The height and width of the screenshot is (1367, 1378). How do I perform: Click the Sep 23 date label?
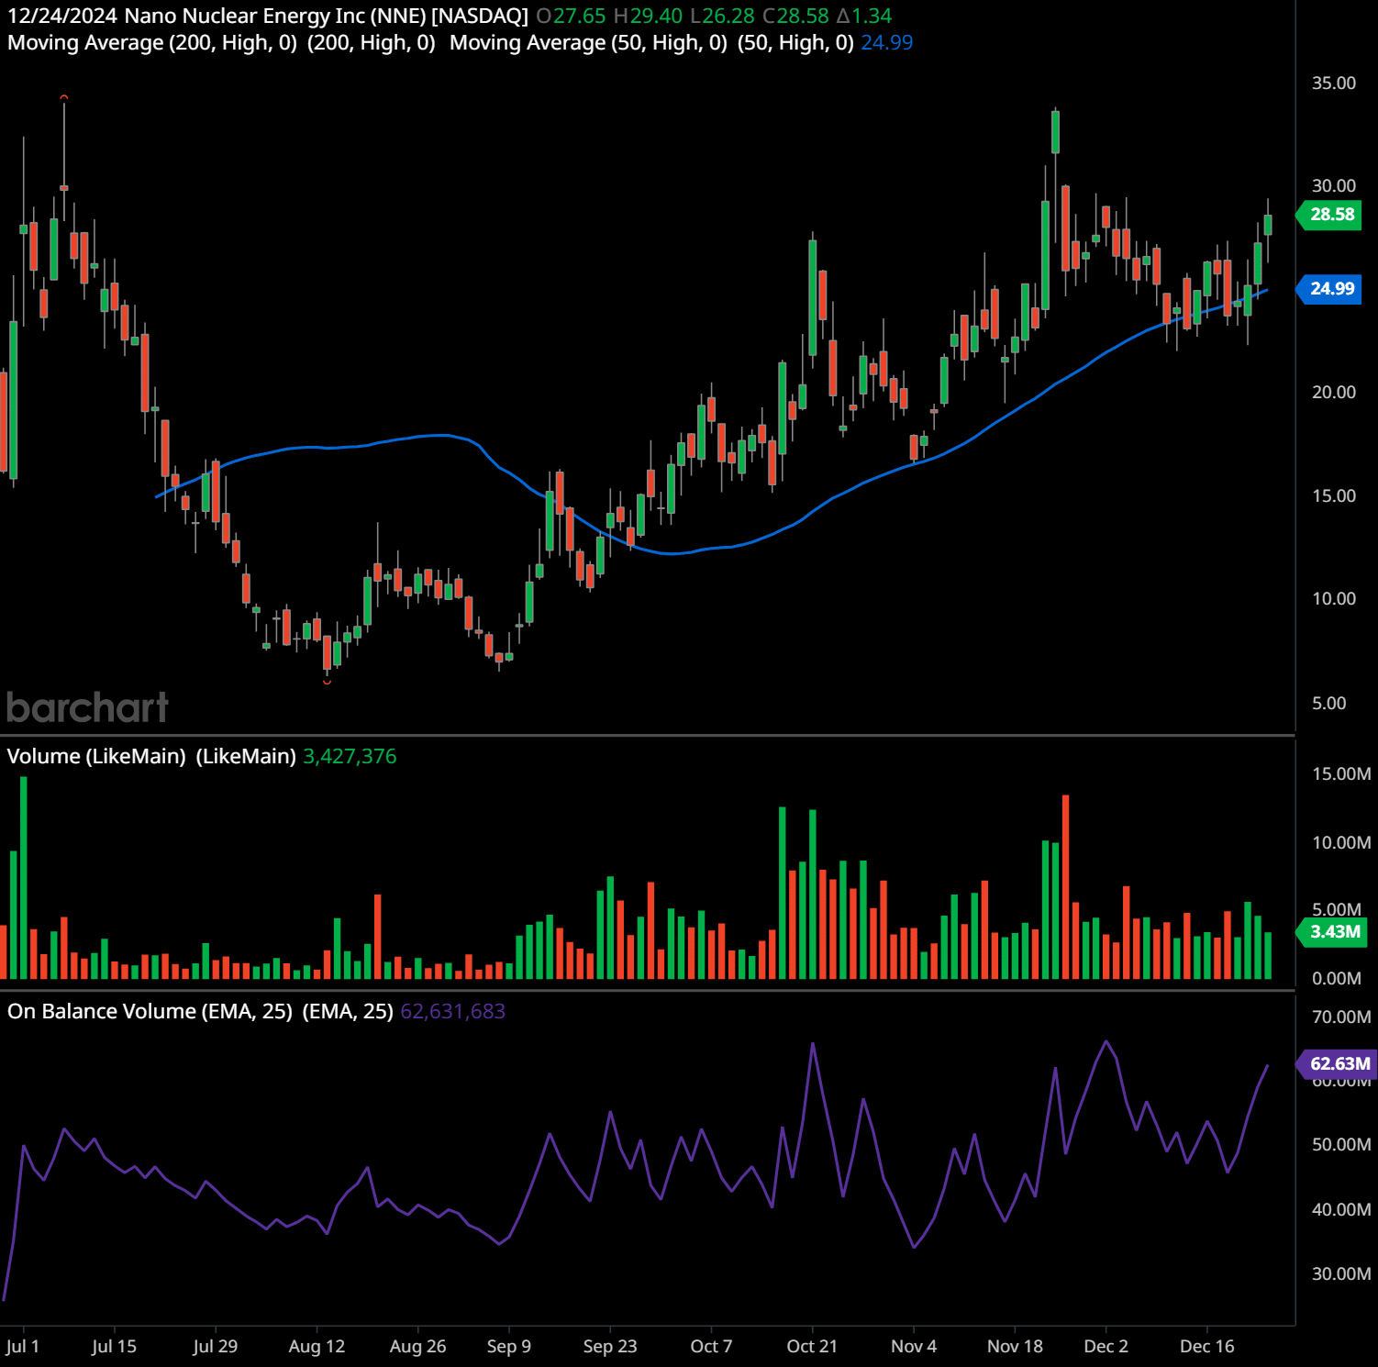click(x=610, y=1347)
